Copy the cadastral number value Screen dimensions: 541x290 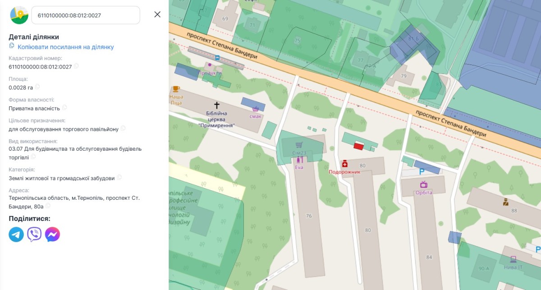[x=76, y=66]
